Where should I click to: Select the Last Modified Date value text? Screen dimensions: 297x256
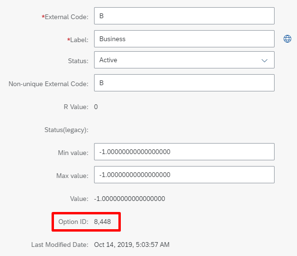(x=132, y=245)
